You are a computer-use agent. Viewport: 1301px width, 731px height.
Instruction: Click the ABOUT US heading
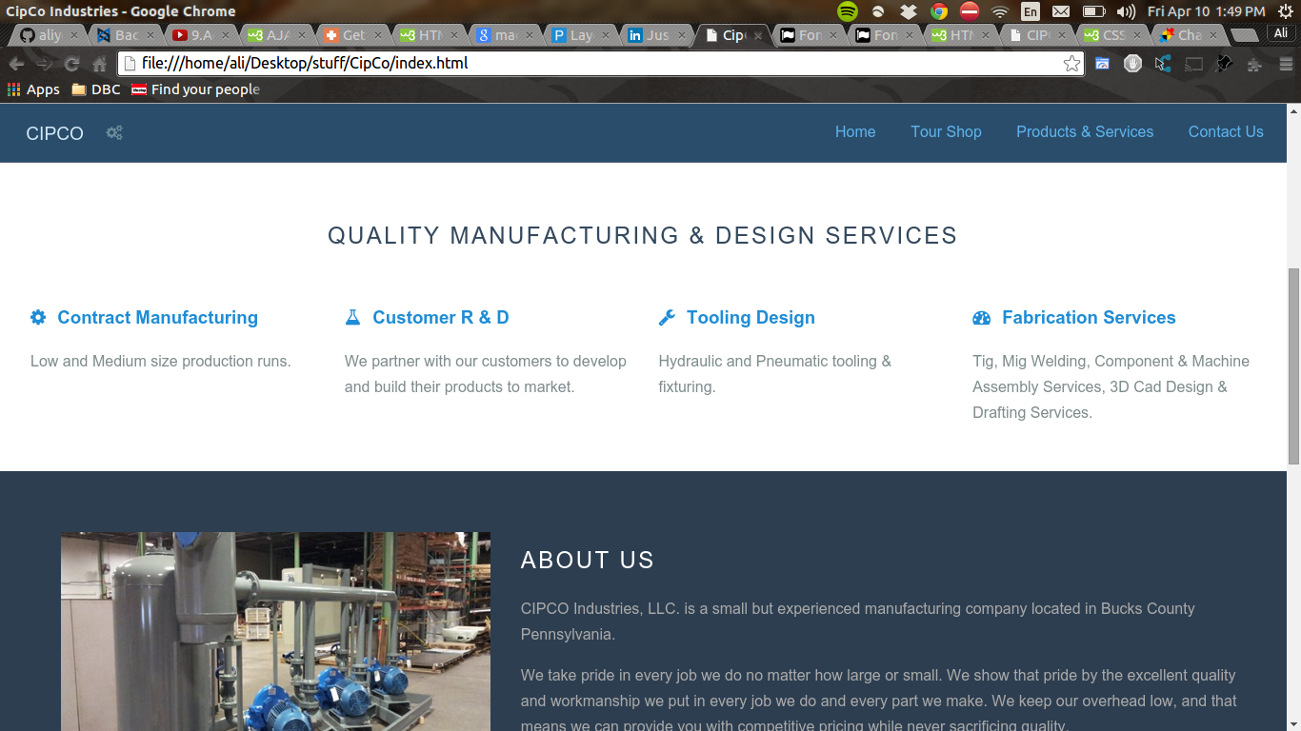point(588,561)
